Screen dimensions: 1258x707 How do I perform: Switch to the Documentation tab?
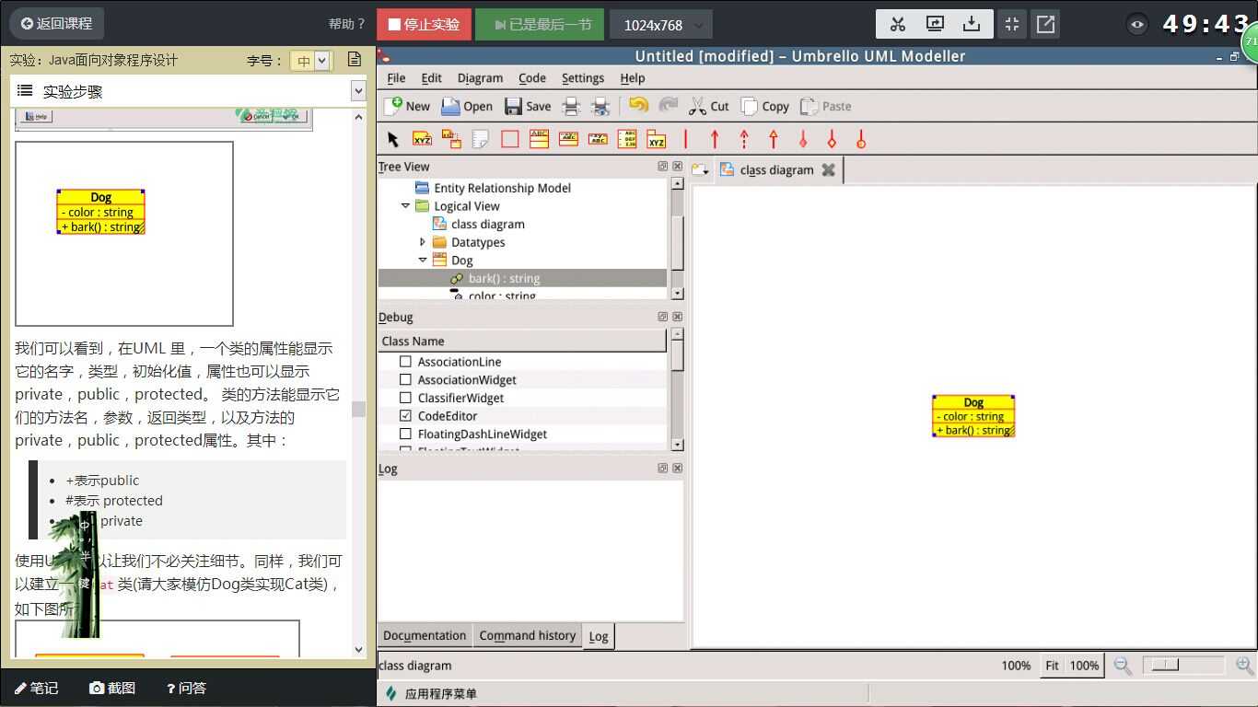(x=425, y=635)
